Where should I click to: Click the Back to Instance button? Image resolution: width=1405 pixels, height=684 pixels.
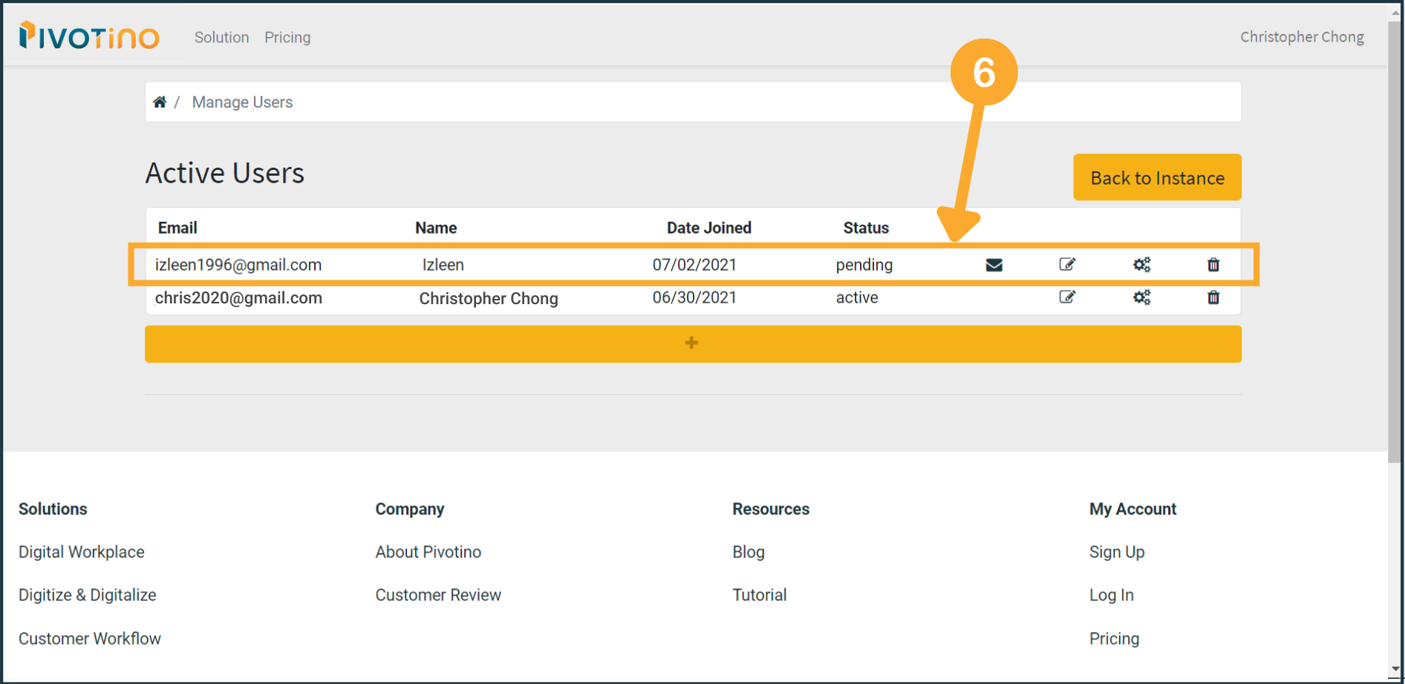[1156, 177]
